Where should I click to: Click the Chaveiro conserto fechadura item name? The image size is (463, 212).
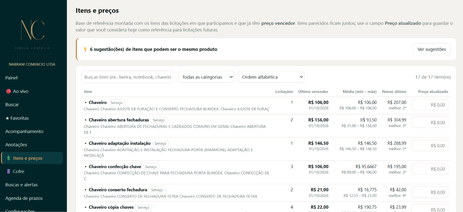118,190
